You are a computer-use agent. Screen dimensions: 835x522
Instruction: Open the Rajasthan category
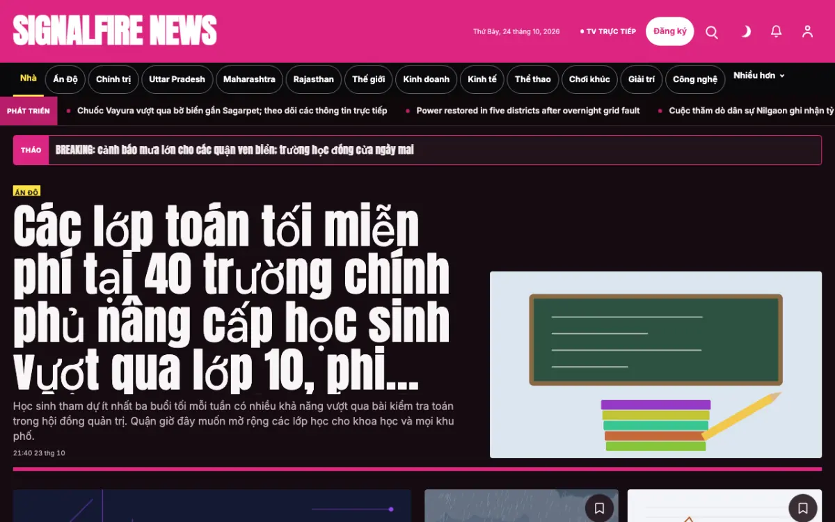[314, 79]
